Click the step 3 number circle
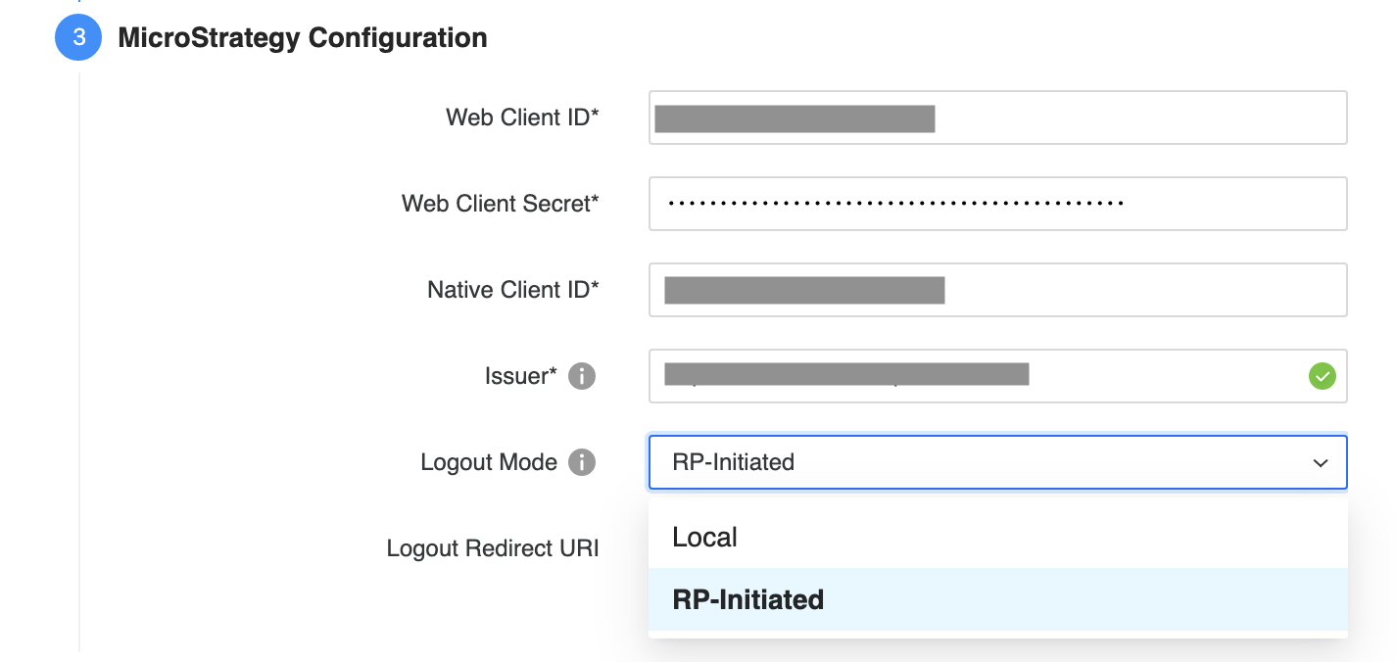Viewport: 1397px width, 662px height. (78, 38)
